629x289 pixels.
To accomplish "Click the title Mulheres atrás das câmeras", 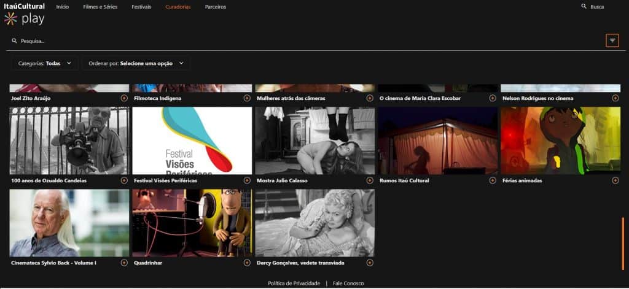I will 291,98.
